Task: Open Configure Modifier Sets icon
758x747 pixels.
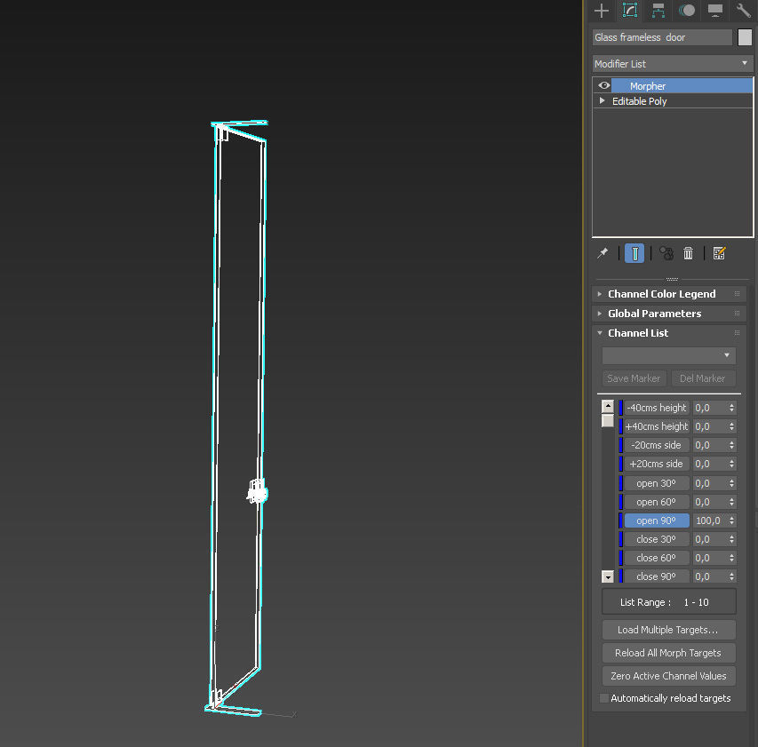Action: [719, 253]
